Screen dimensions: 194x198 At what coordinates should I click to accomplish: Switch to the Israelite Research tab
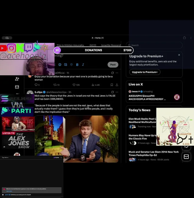coord(111,45)
